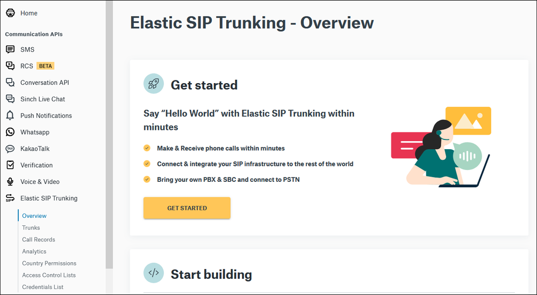Go to Call Records
The image size is (537, 295).
coord(38,240)
